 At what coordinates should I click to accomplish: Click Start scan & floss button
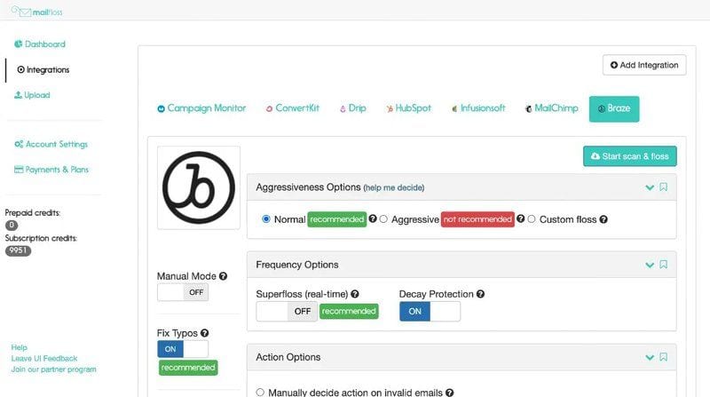tap(630, 156)
